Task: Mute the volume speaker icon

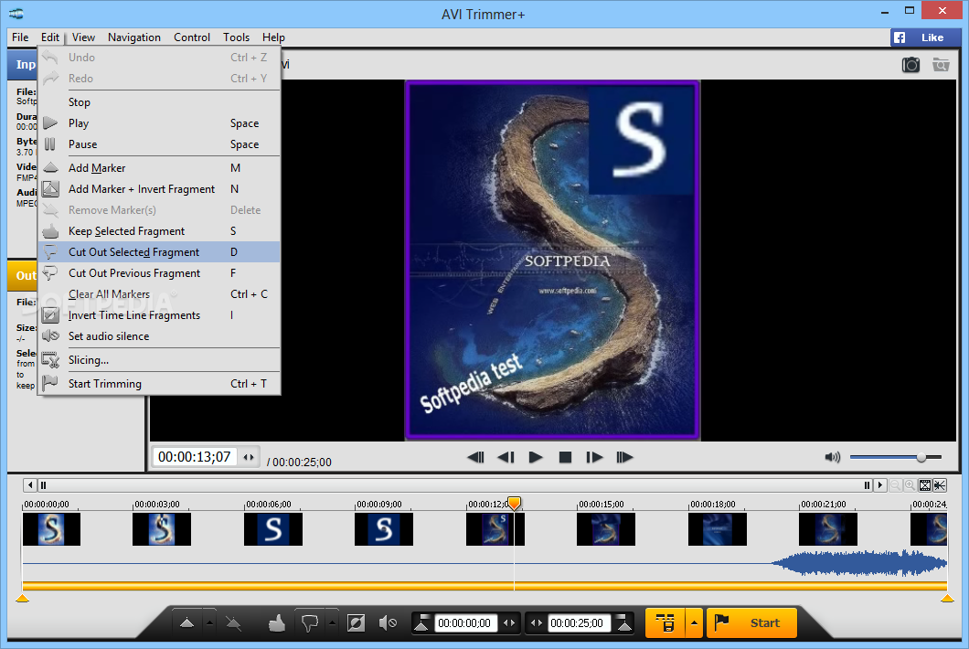Action: point(833,457)
